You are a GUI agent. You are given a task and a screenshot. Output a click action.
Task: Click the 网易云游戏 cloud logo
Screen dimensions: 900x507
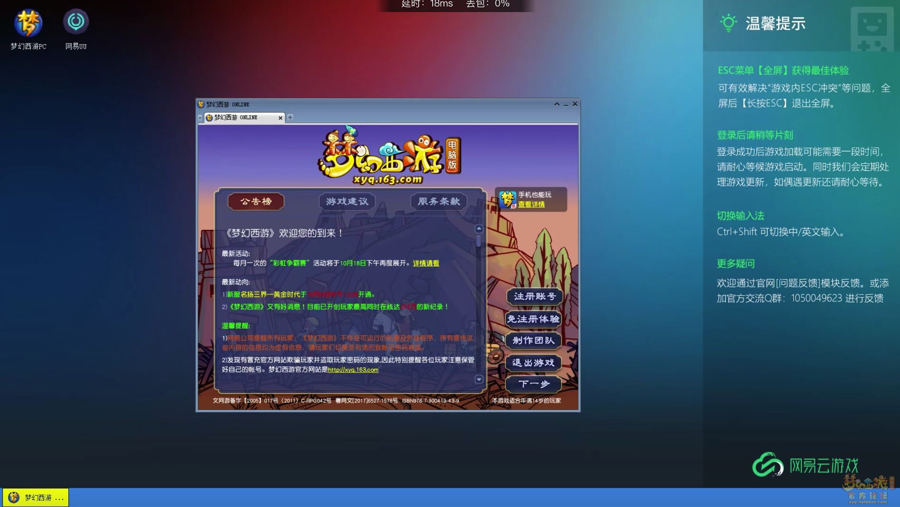(x=805, y=465)
